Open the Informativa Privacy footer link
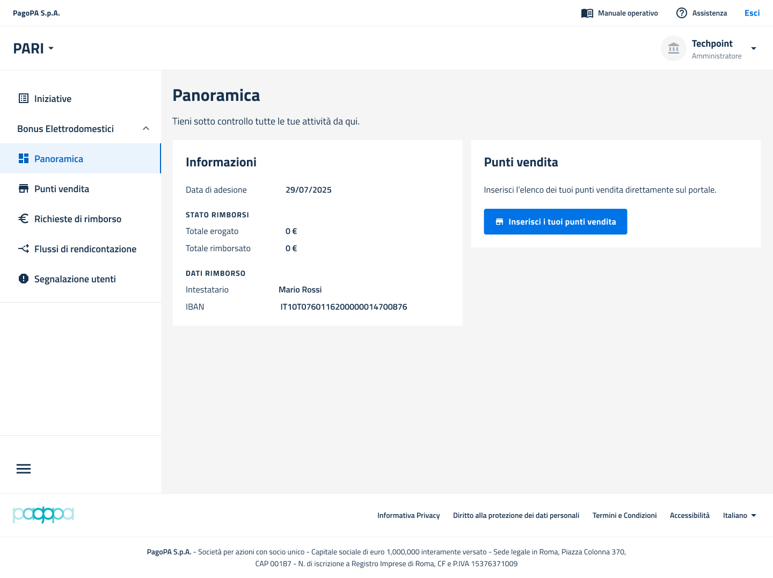 (409, 515)
